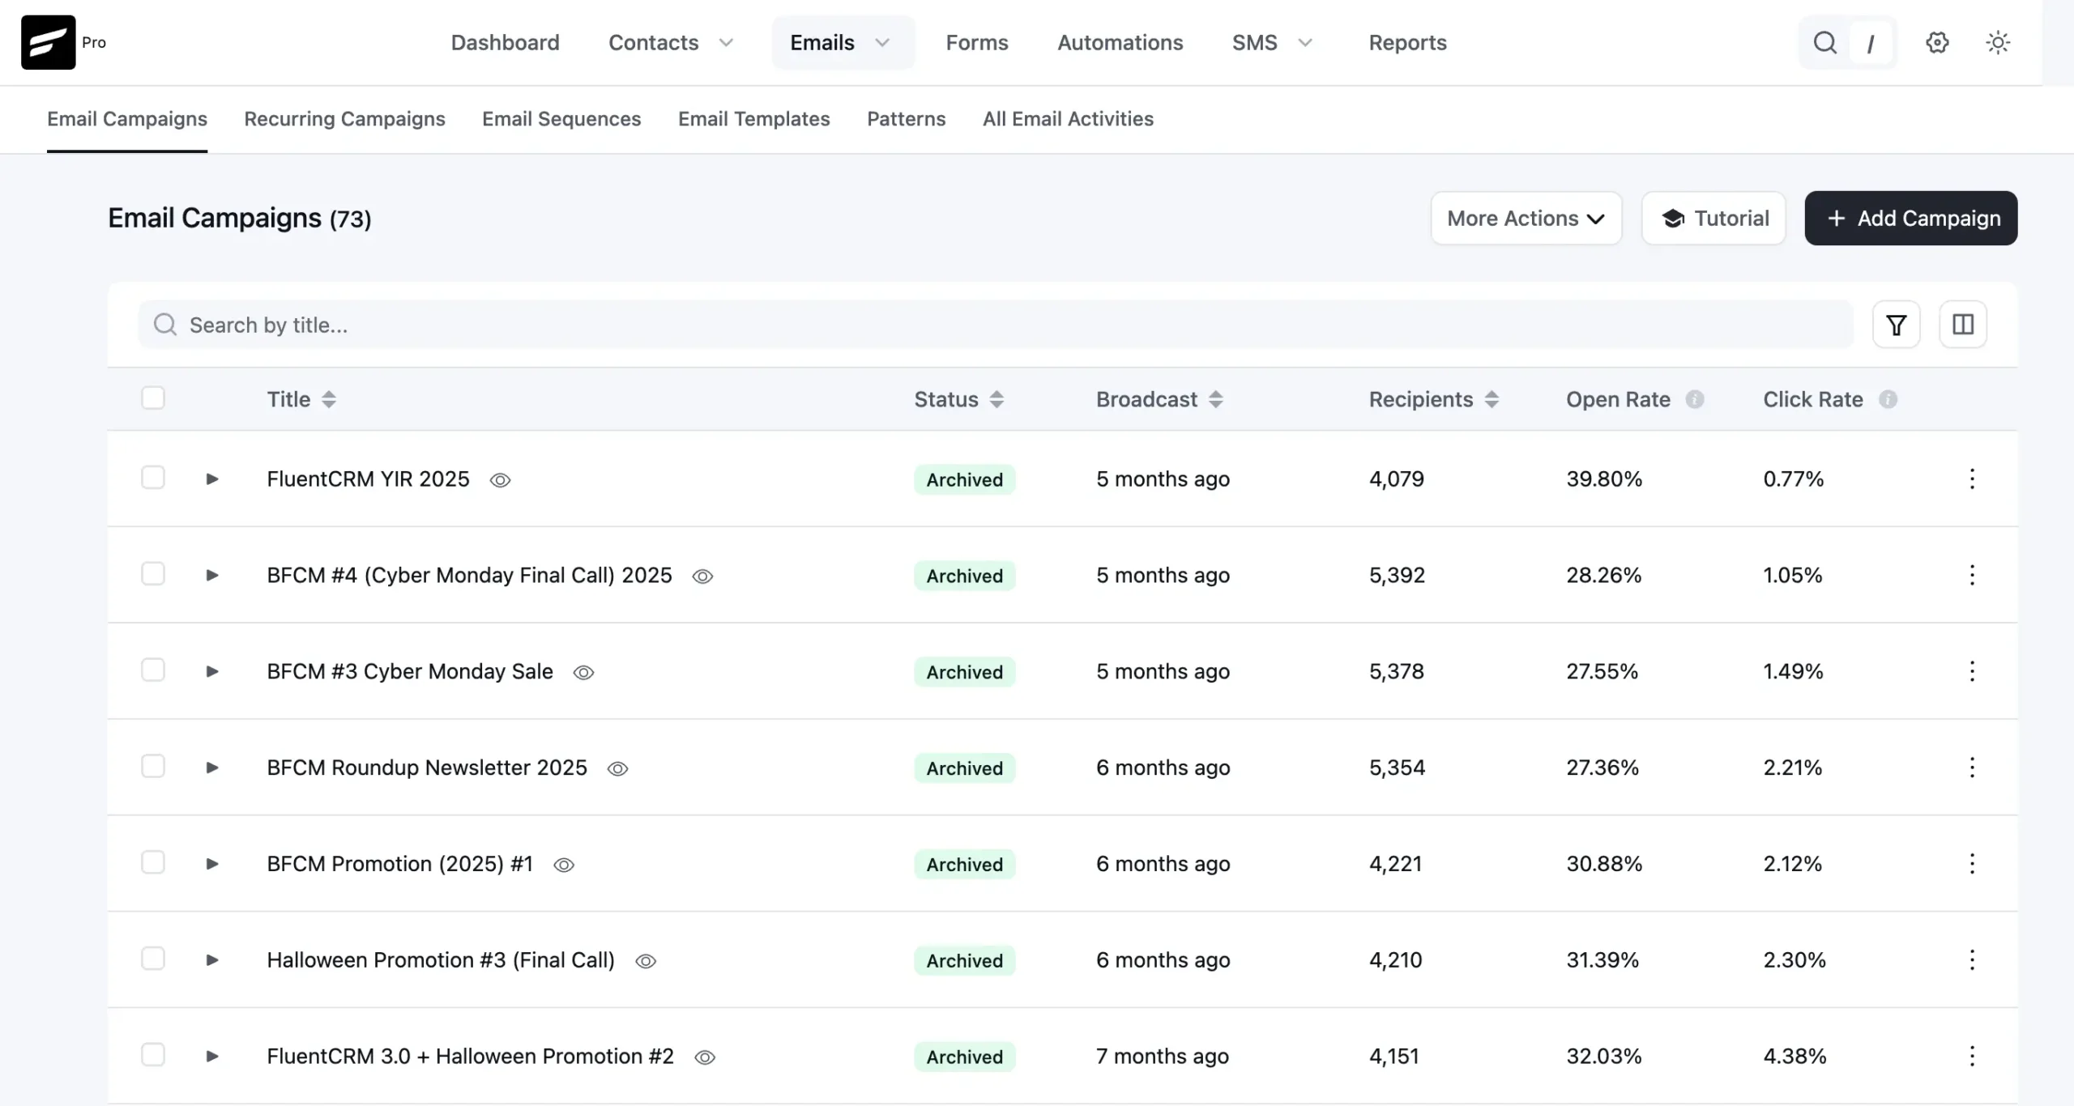
Task: Switch to Recurring Campaigns tab
Action: 344,119
